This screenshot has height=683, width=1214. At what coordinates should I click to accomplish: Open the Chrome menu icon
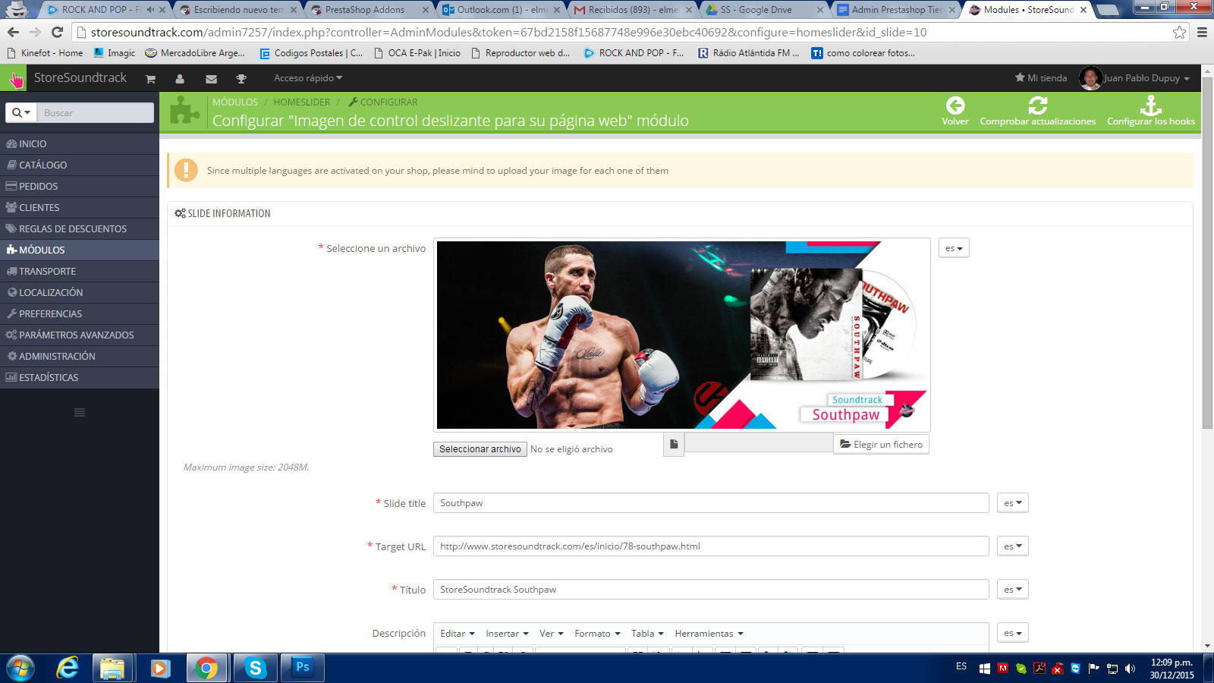pyautogui.click(x=1202, y=32)
